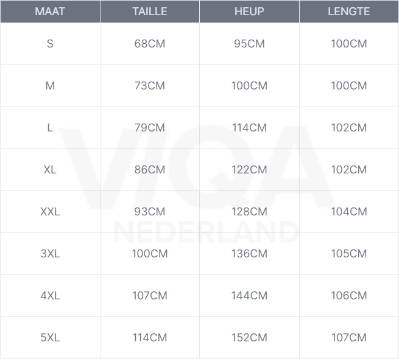399x359 pixels.
Task: Click the 68CM waist value
Action: coord(149,44)
